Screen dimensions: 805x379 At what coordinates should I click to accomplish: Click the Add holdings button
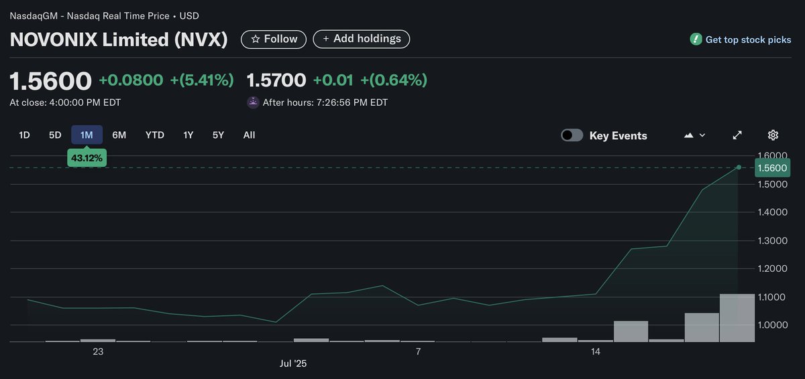(x=362, y=39)
